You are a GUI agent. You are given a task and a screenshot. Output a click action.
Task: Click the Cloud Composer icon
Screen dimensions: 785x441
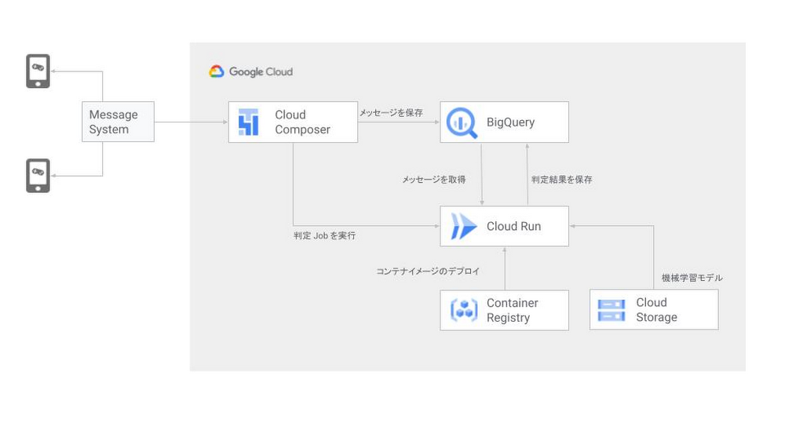(x=248, y=122)
